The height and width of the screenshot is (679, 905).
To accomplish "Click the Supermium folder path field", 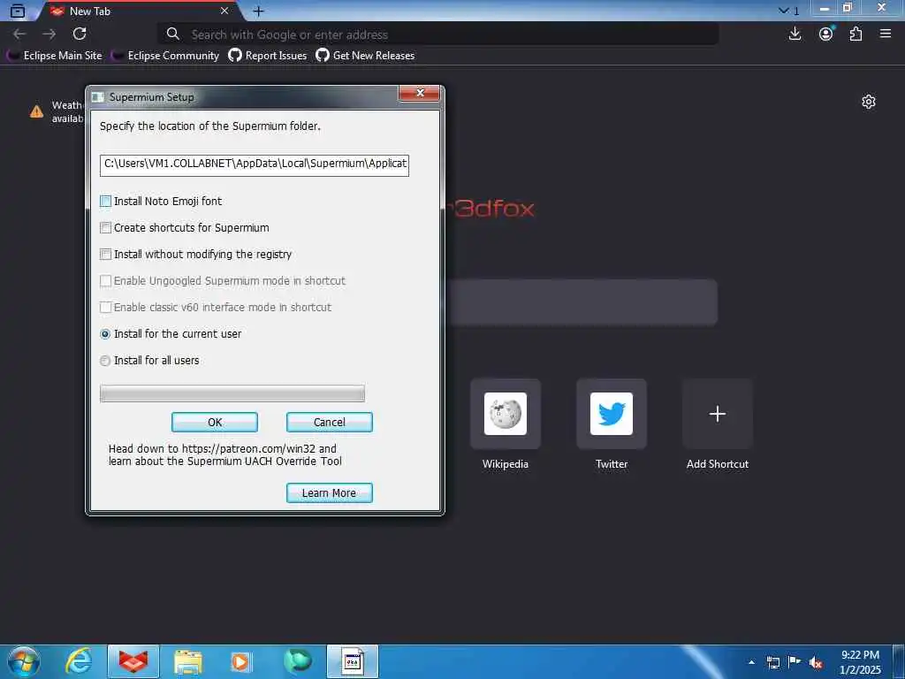I will 255,165.
